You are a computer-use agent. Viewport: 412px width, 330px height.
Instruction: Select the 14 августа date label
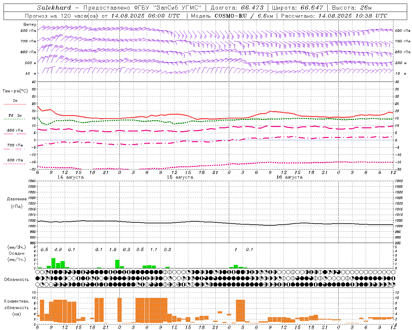70,177
